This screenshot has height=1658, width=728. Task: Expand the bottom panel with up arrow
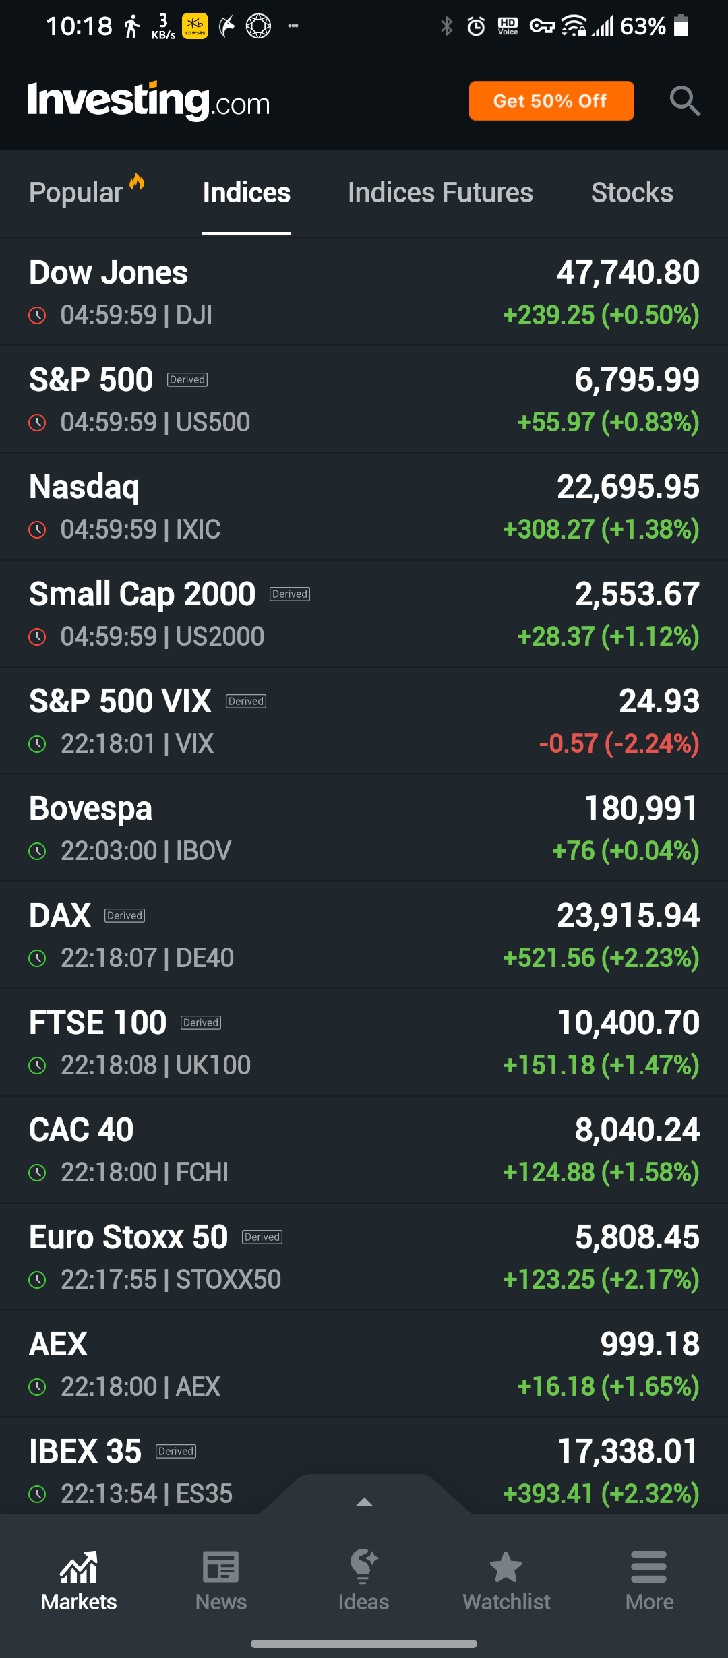point(365,1502)
